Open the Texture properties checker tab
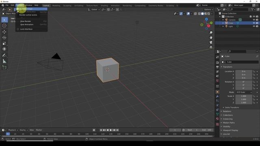The image size is (260, 146). 217,125
